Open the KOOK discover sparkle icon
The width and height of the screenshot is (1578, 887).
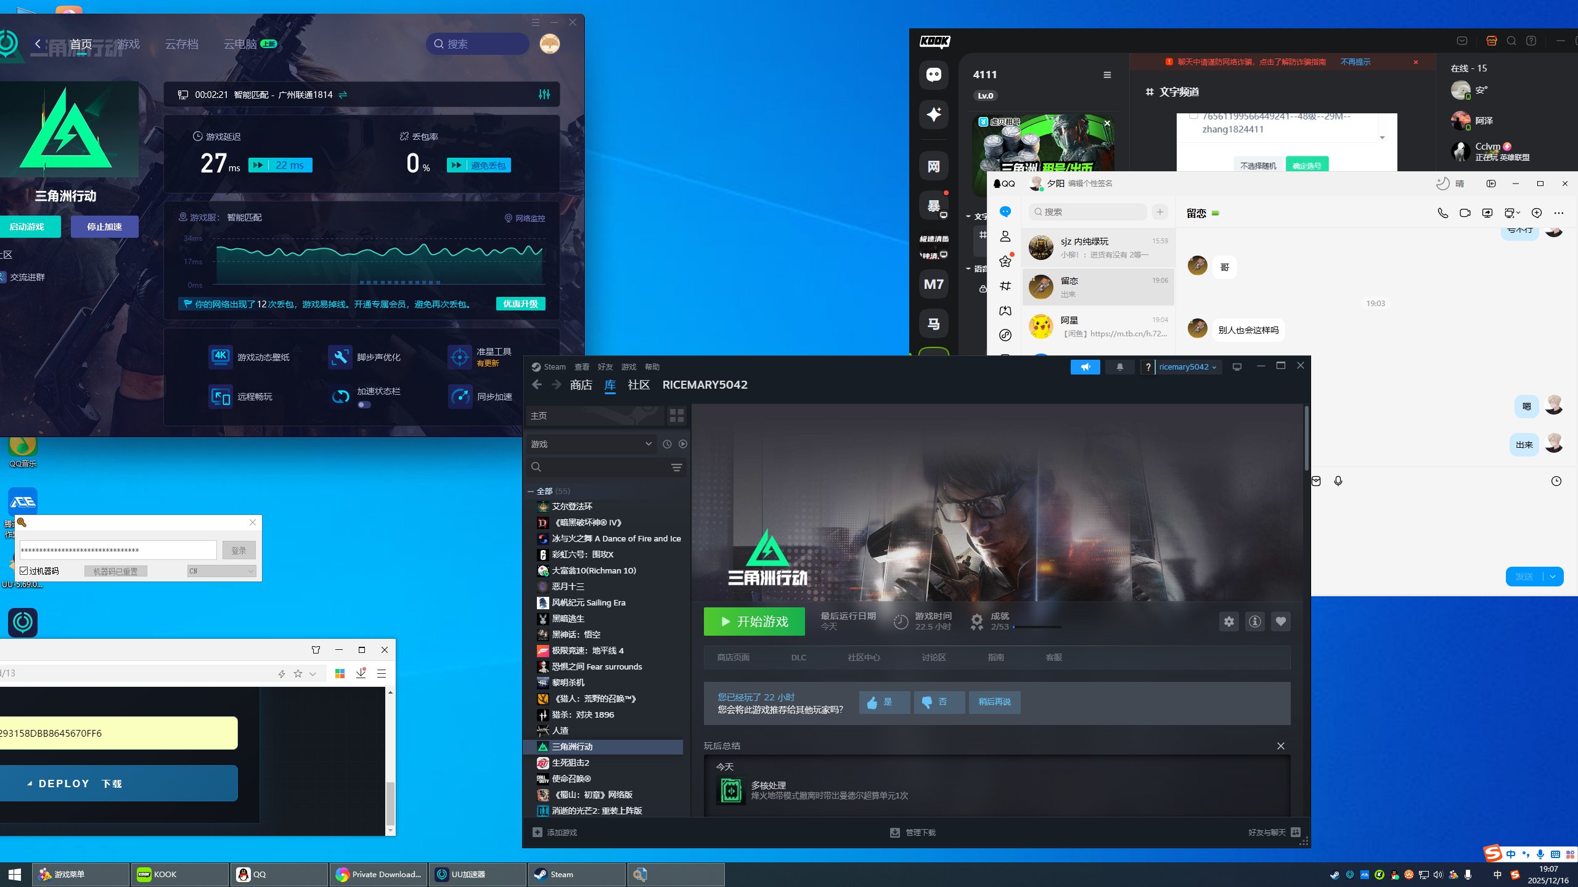pyautogui.click(x=934, y=114)
